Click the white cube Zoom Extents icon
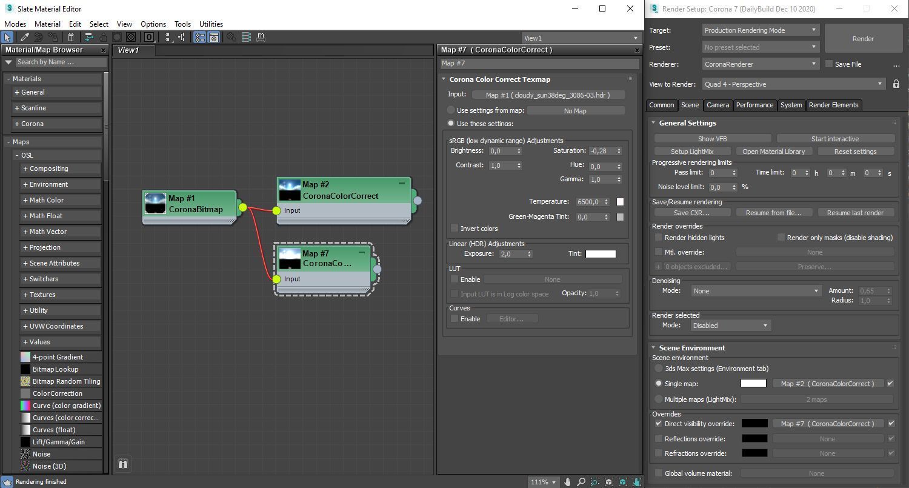The width and height of the screenshot is (909, 488). tap(608, 482)
